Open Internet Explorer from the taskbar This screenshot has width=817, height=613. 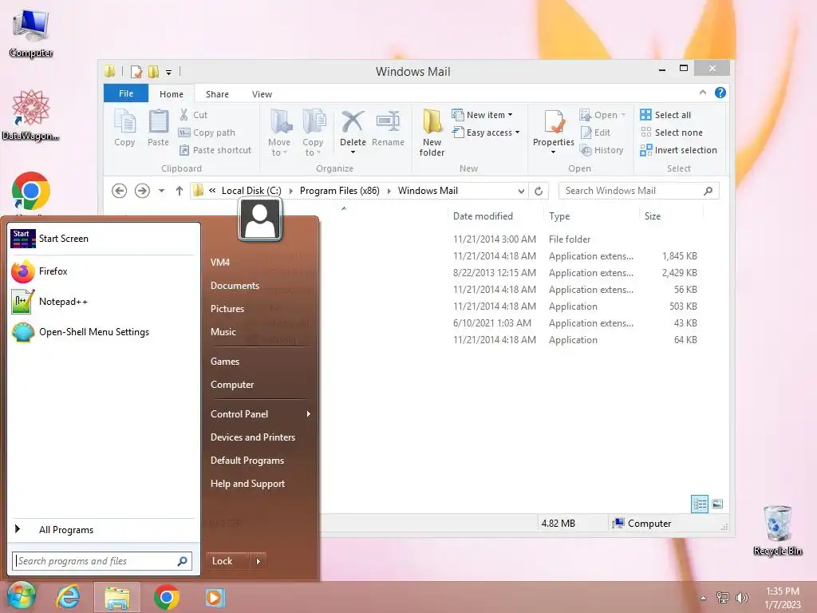69,597
